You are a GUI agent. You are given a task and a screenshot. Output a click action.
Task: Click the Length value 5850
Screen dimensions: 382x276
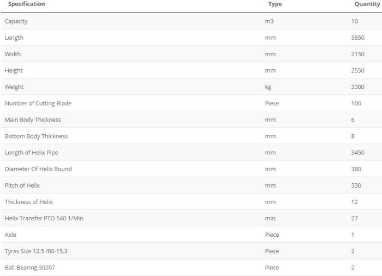click(357, 38)
